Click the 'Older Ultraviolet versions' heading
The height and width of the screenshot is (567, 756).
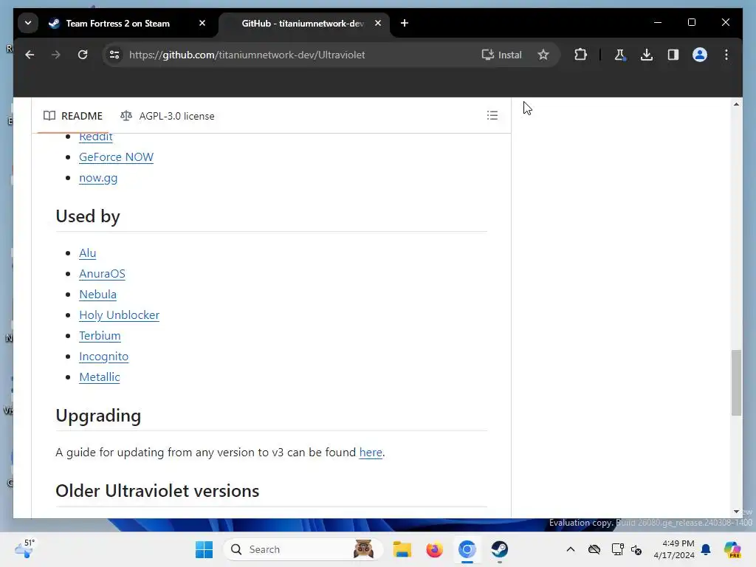157,491
